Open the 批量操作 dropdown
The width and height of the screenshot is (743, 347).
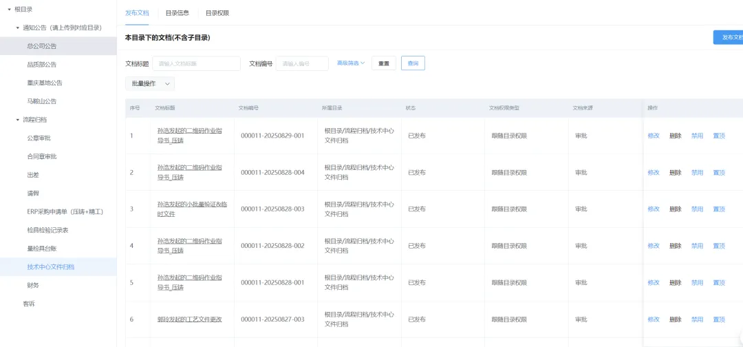[x=149, y=83]
